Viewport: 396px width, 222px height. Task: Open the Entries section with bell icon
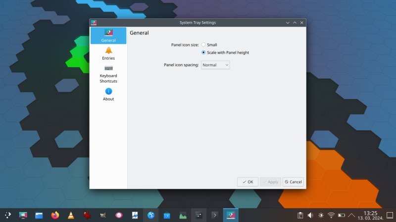[x=108, y=53]
